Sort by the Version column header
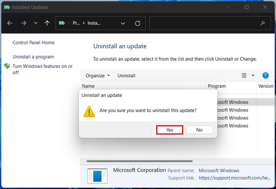The image size is (276, 189). coord(266,86)
